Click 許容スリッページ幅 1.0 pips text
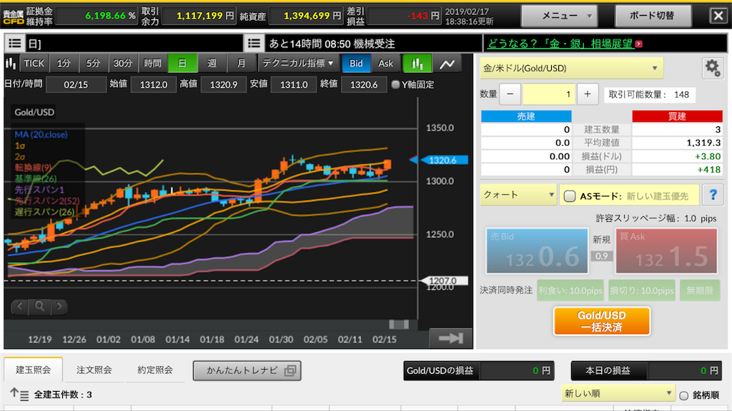This screenshot has width=732, height=411. (x=656, y=218)
